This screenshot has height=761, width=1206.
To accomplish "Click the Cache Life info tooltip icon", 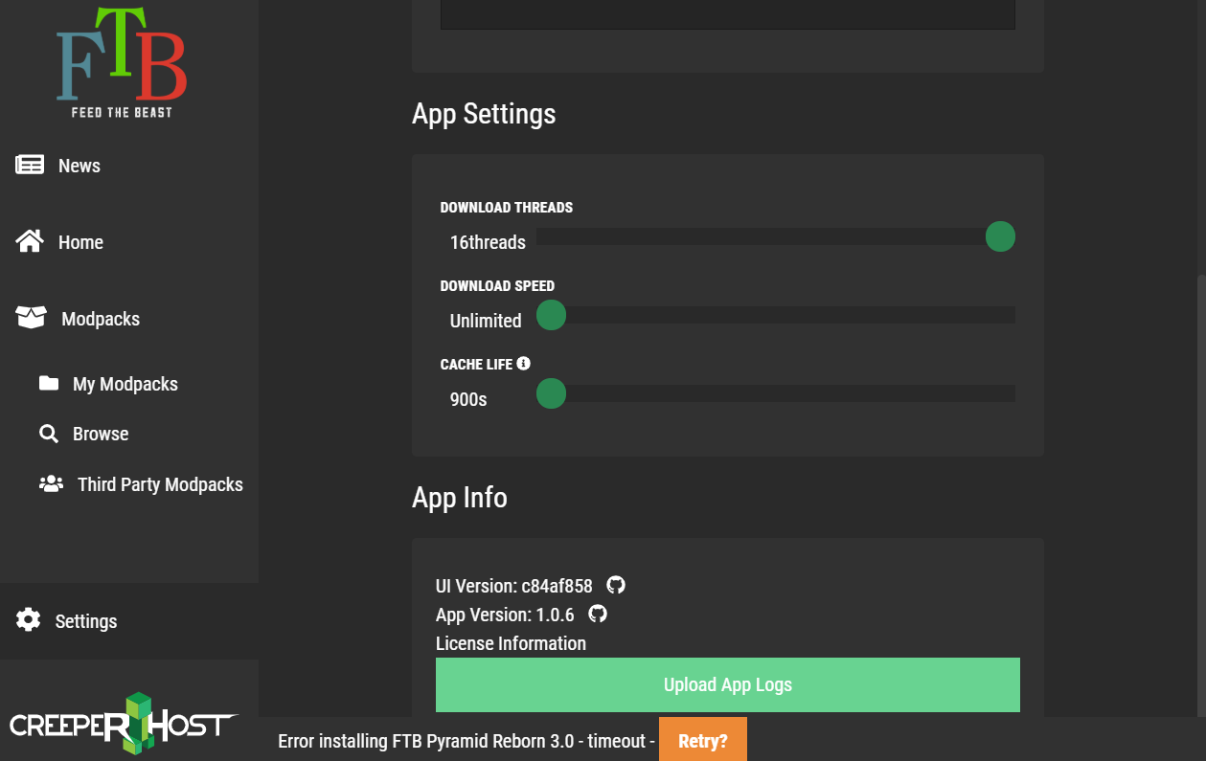I will coord(523,363).
